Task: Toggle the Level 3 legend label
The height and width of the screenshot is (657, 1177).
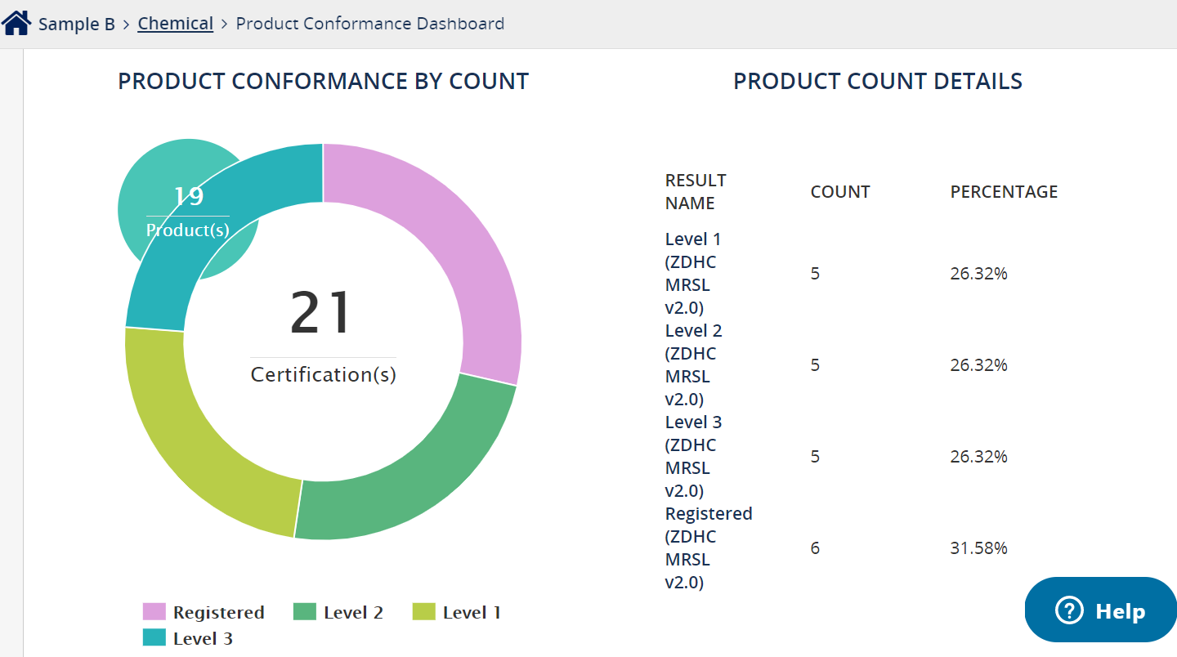Action: [203, 638]
